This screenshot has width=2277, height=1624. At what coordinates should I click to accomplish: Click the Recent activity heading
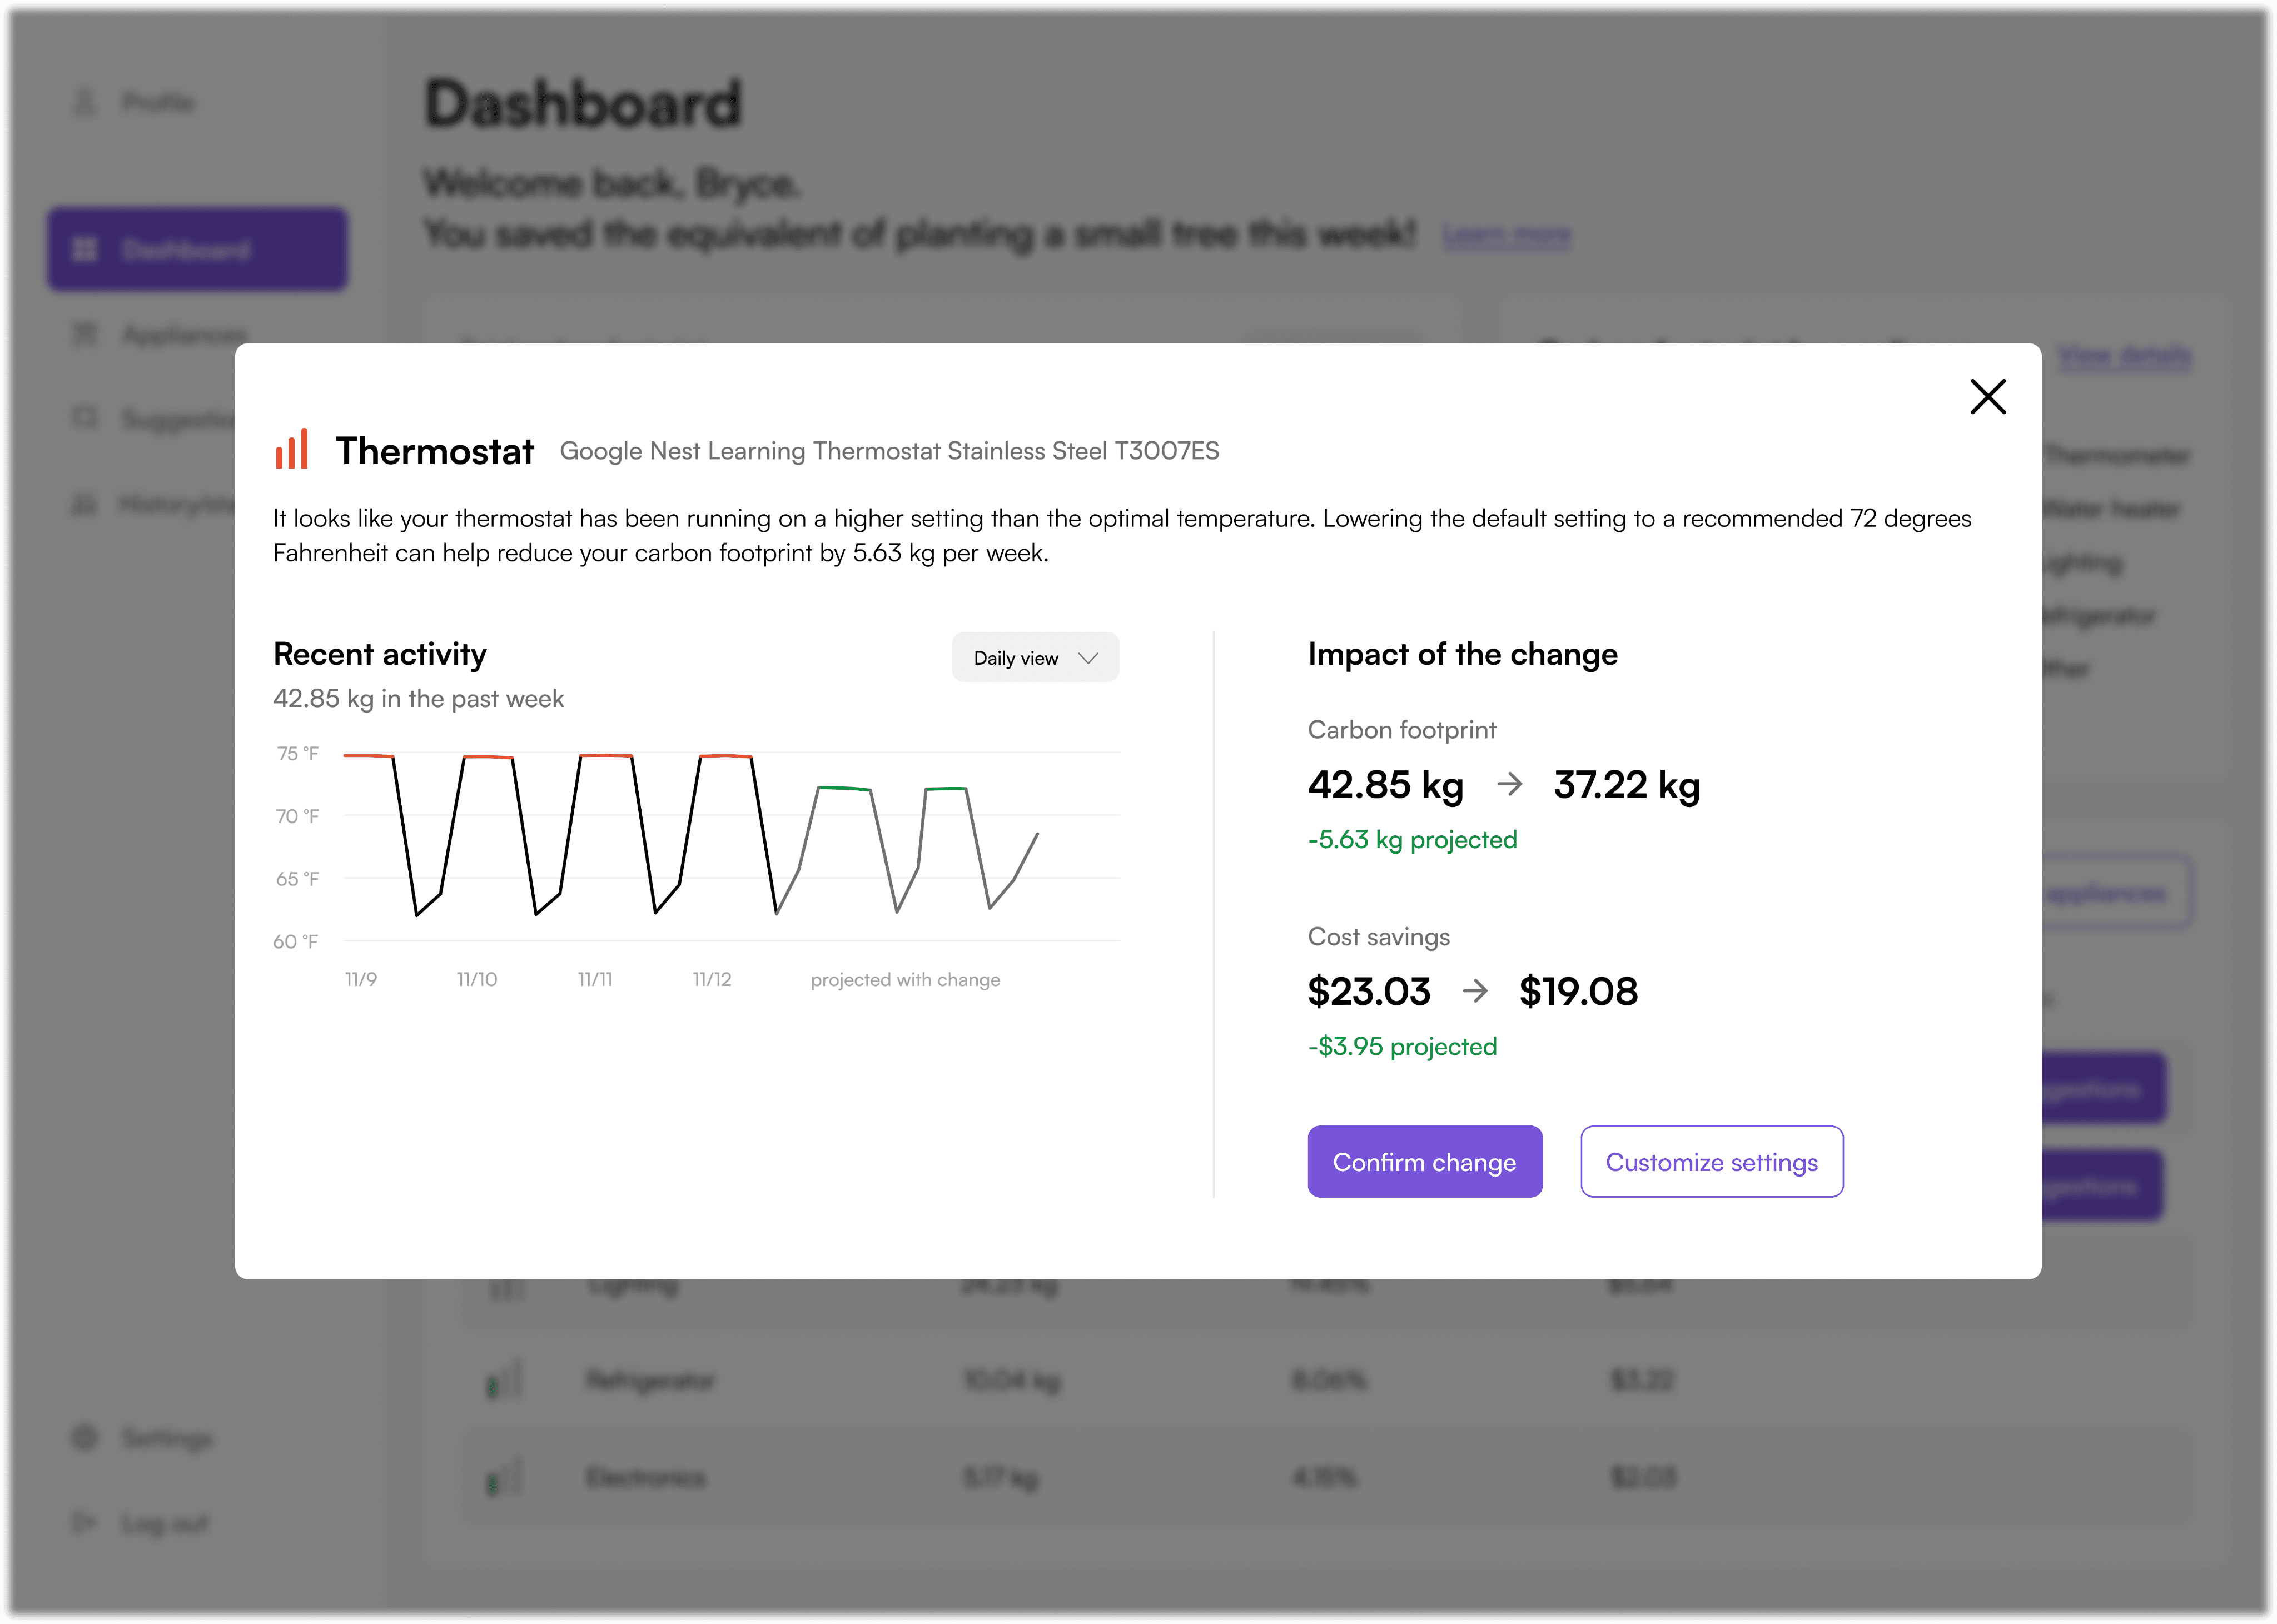tap(380, 654)
